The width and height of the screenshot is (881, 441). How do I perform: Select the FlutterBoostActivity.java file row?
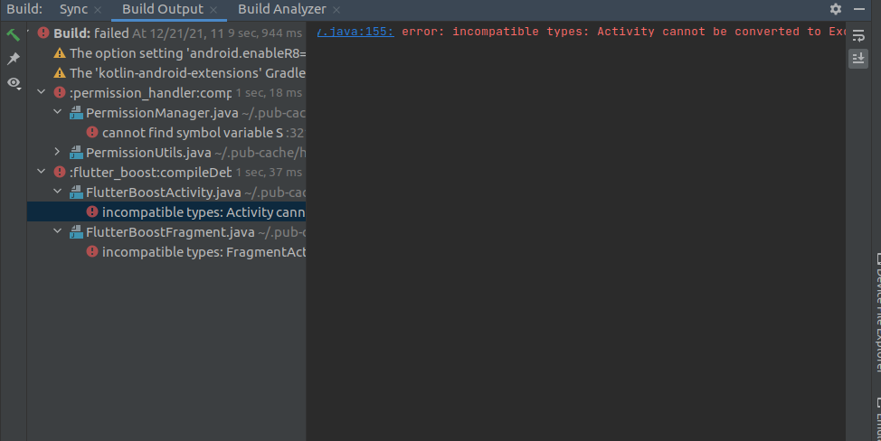166,192
